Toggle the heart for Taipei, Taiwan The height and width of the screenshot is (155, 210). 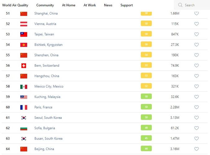(196, 34)
